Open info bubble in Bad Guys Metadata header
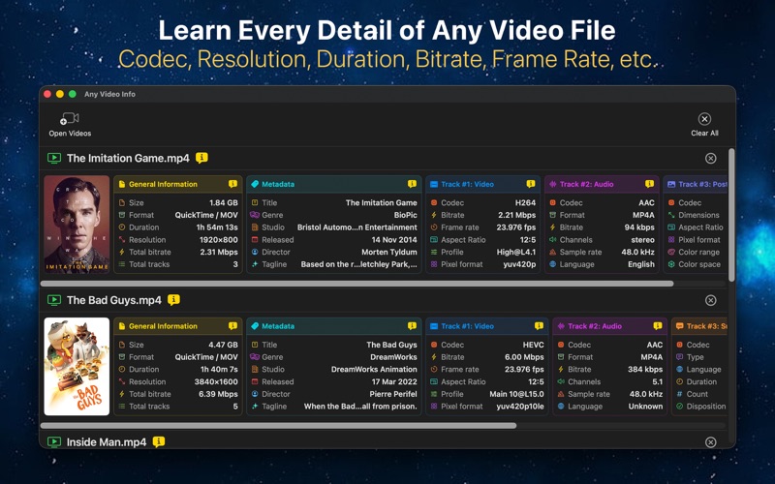 (412, 326)
